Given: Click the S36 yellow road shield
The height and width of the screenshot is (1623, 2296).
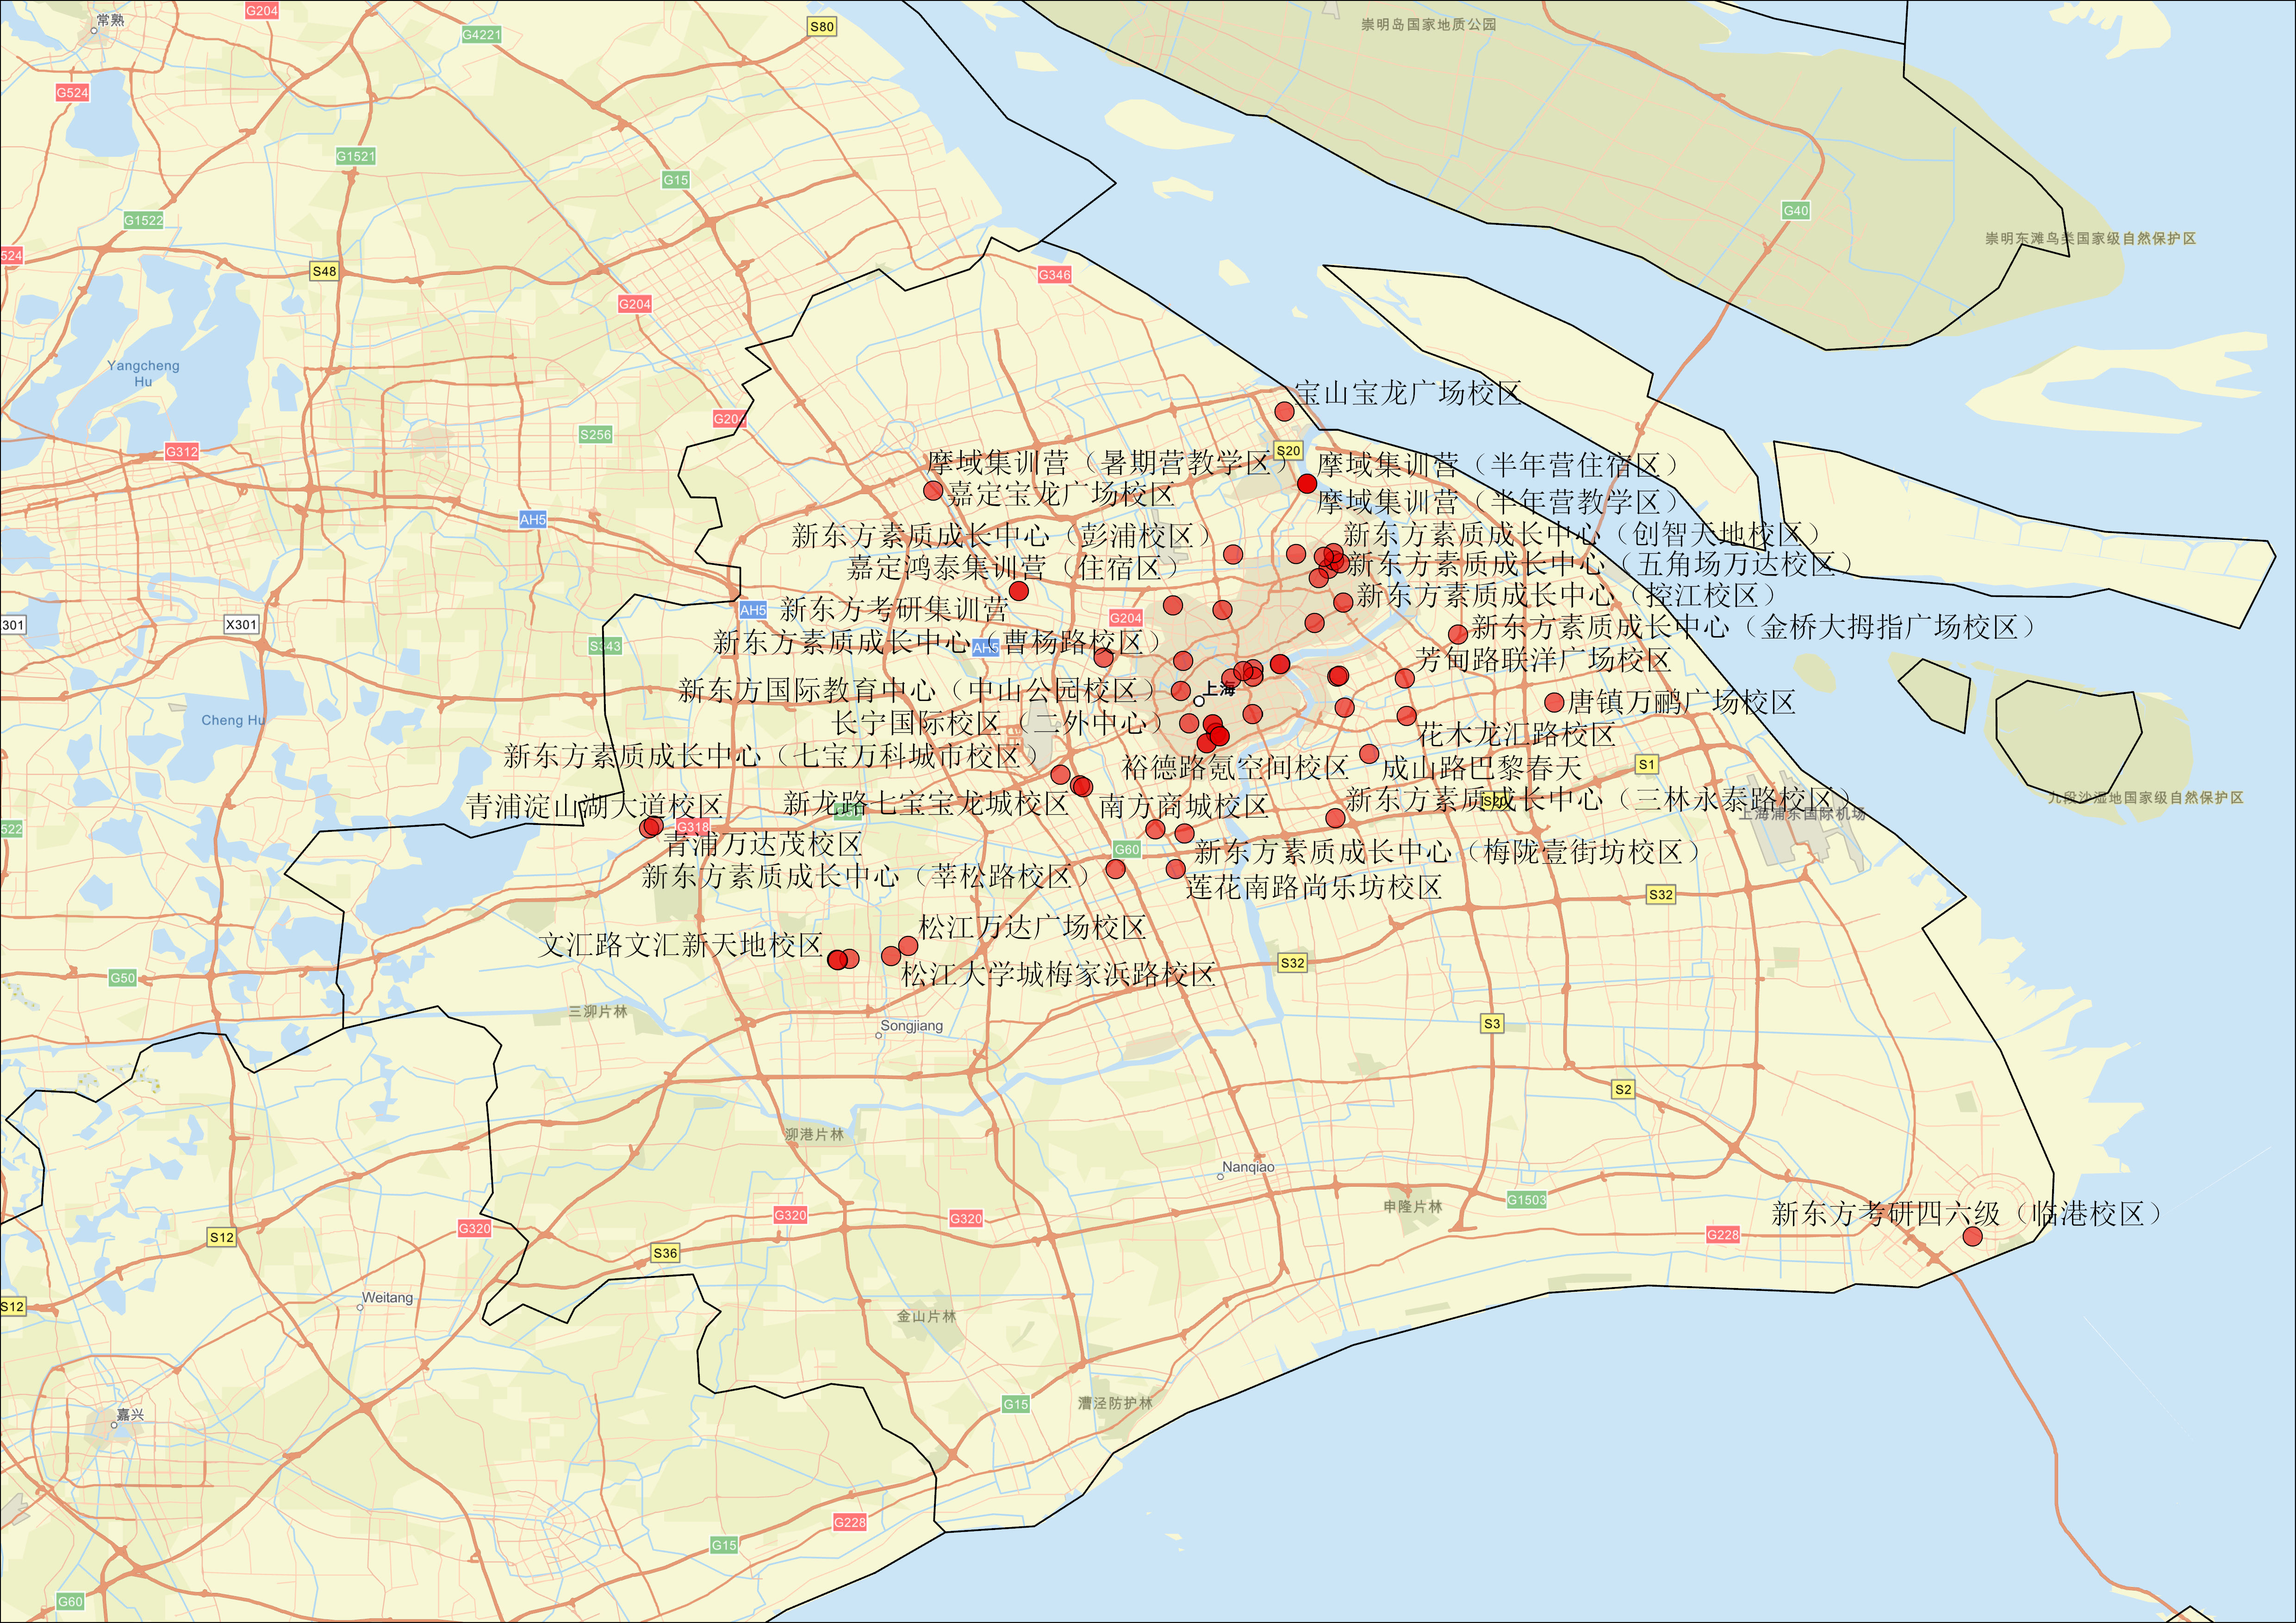Looking at the screenshot, I should tap(665, 1253).
